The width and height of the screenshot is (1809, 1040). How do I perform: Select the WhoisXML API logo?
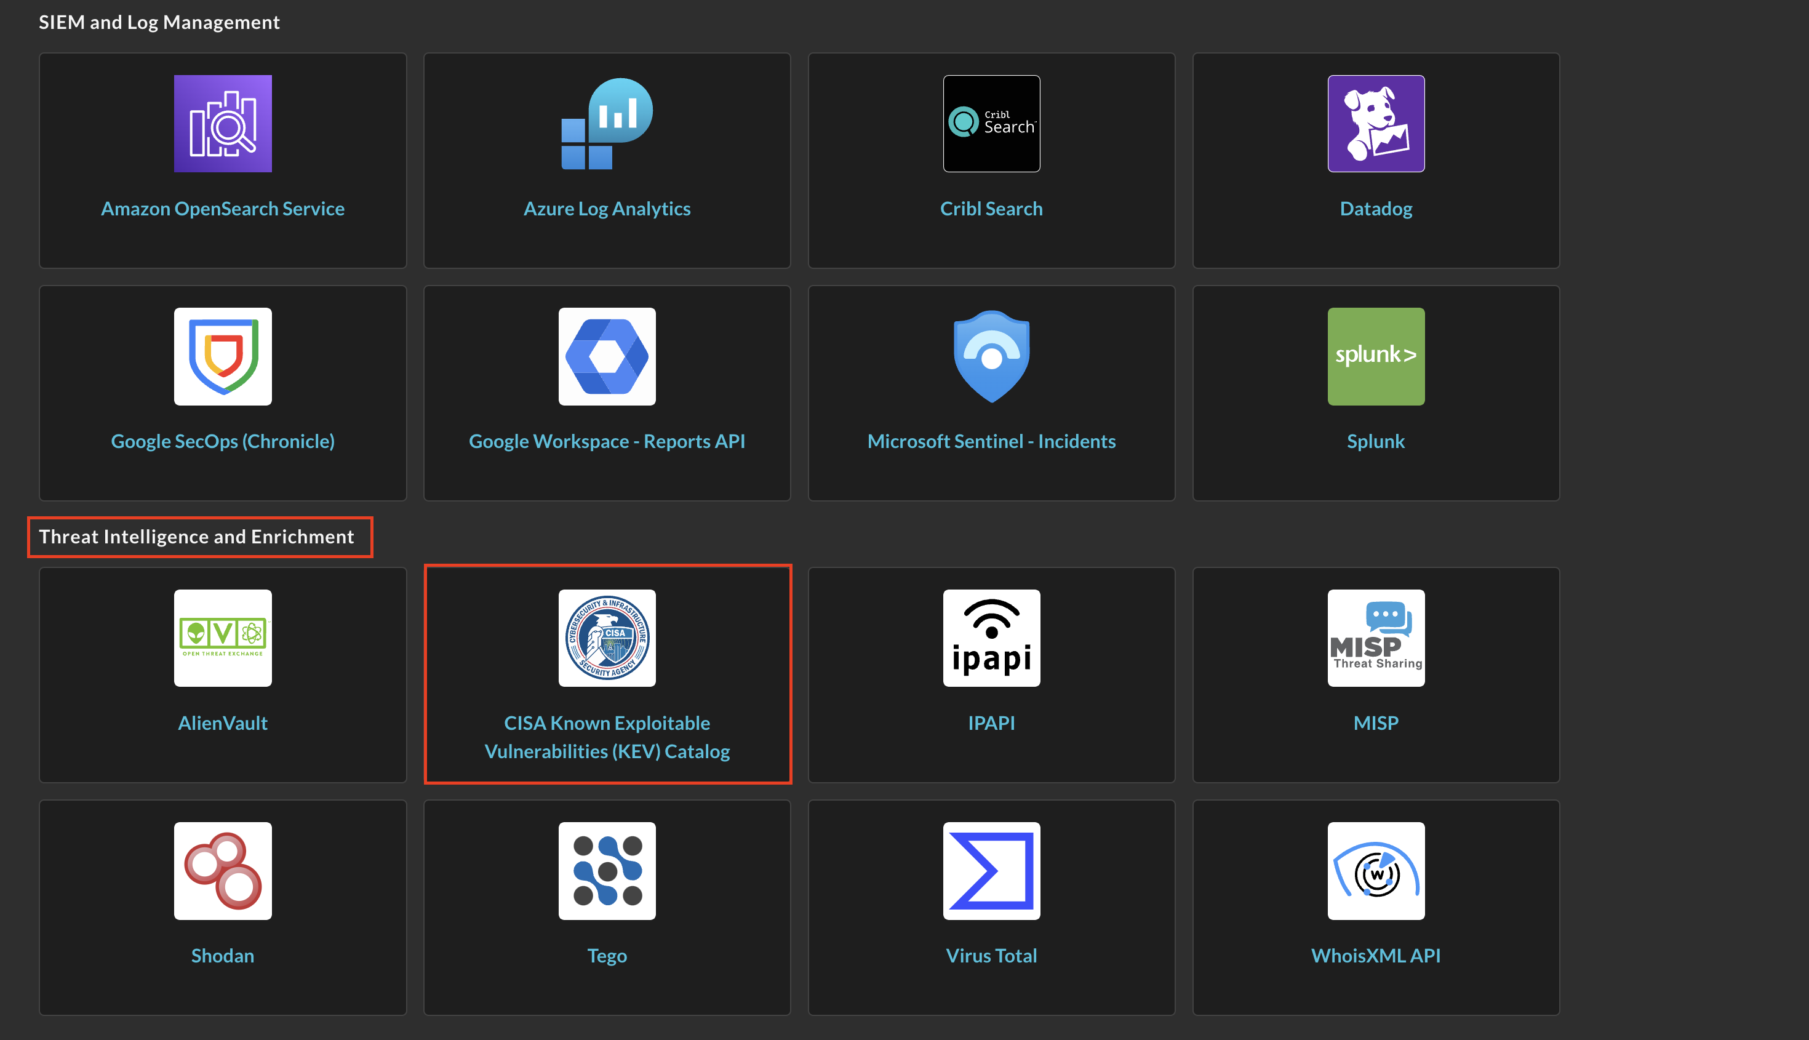[x=1375, y=871]
